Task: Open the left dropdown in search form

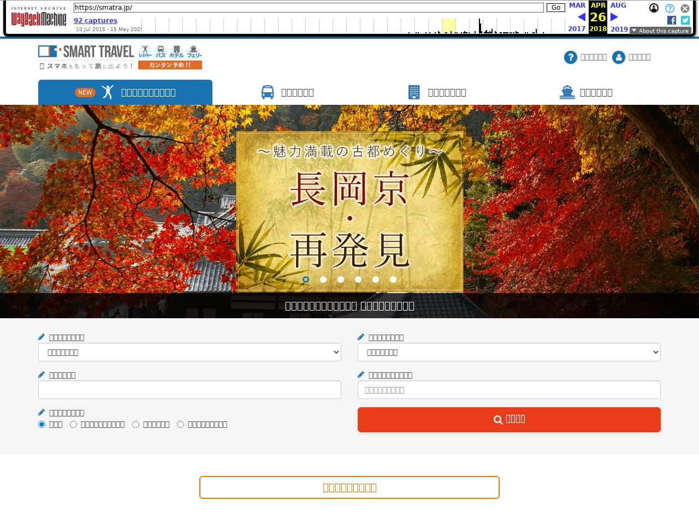Action: click(x=189, y=352)
